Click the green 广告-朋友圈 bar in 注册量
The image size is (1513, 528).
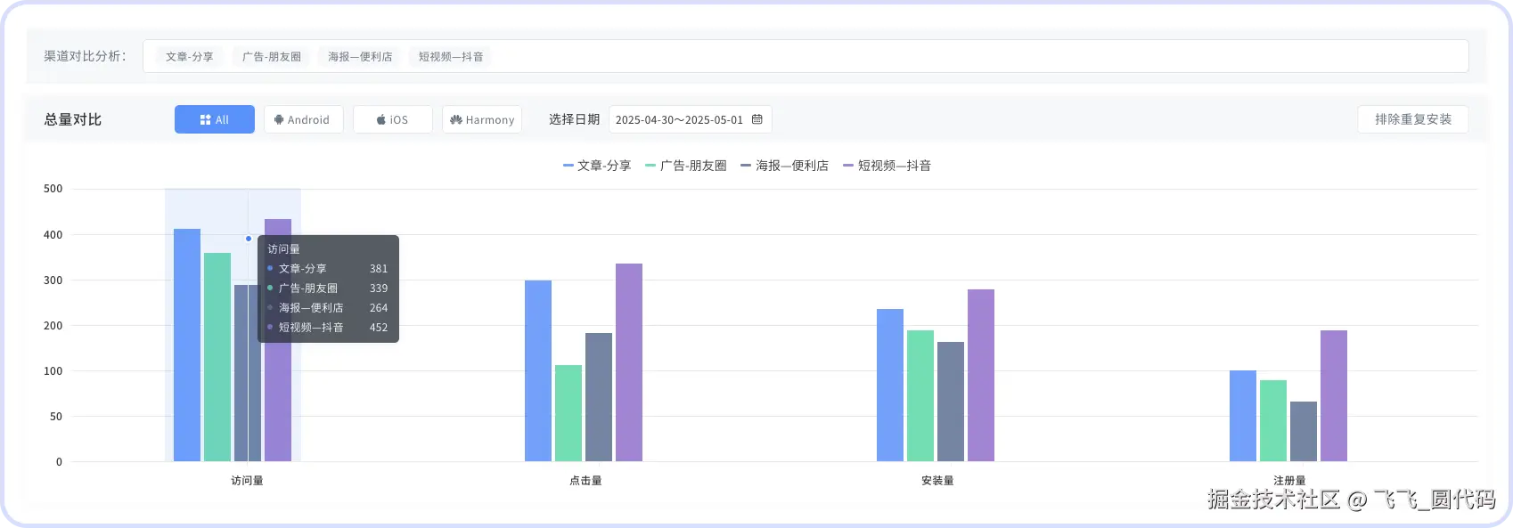click(x=1273, y=420)
